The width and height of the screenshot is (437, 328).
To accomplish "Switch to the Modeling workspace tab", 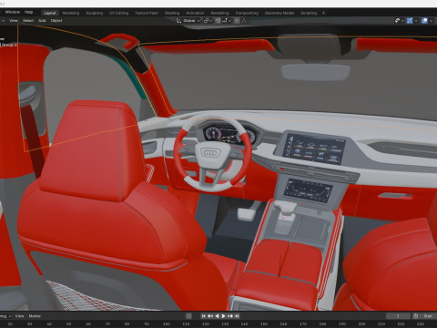I will coord(71,13).
